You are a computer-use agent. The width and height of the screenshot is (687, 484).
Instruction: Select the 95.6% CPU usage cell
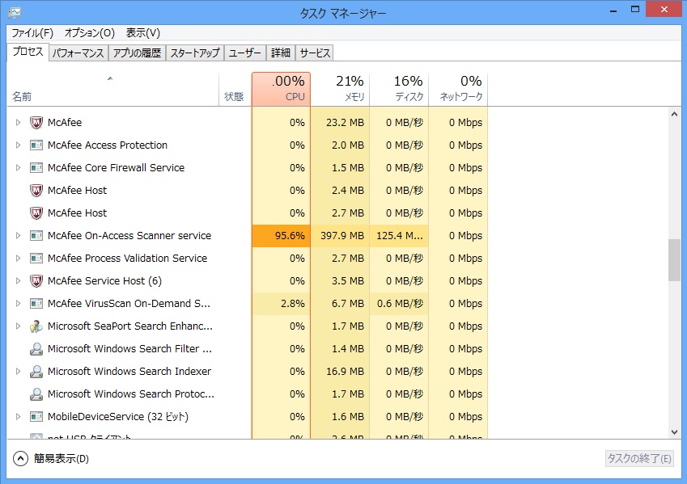coord(281,236)
